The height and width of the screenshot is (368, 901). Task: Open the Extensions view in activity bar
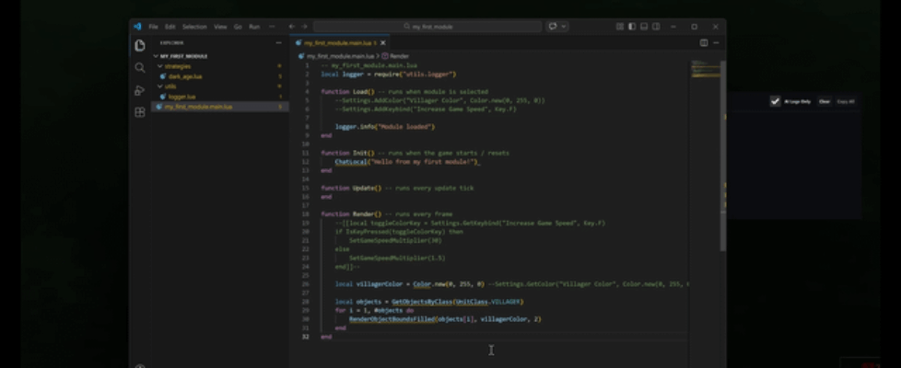click(x=140, y=112)
